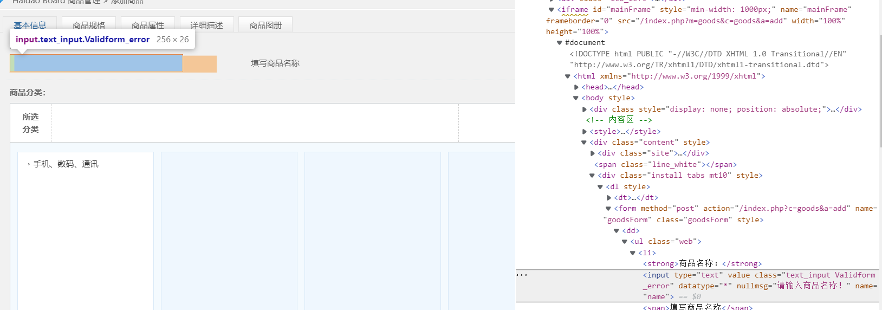The image size is (882, 310).
Task: Open the 详细描述 tab
Action: (206, 25)
